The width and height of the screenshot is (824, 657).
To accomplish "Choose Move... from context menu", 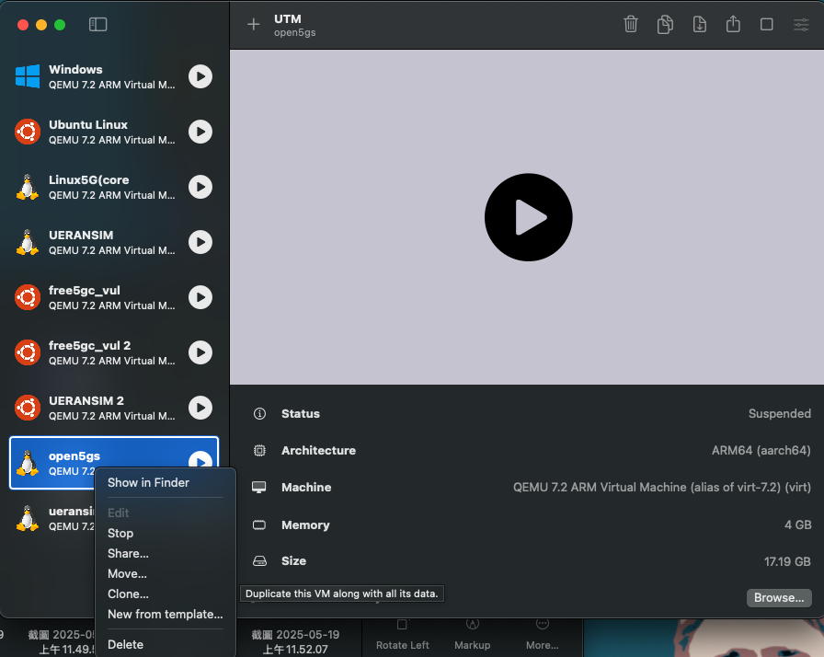I will pyautogui.click(x=127, y=574).
